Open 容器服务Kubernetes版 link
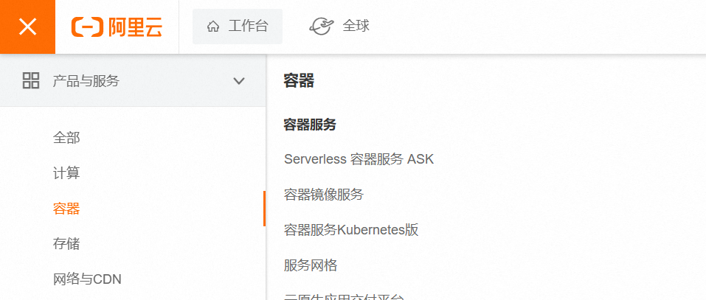Screen dimensions: 706x300 click(x=351, y=230)
